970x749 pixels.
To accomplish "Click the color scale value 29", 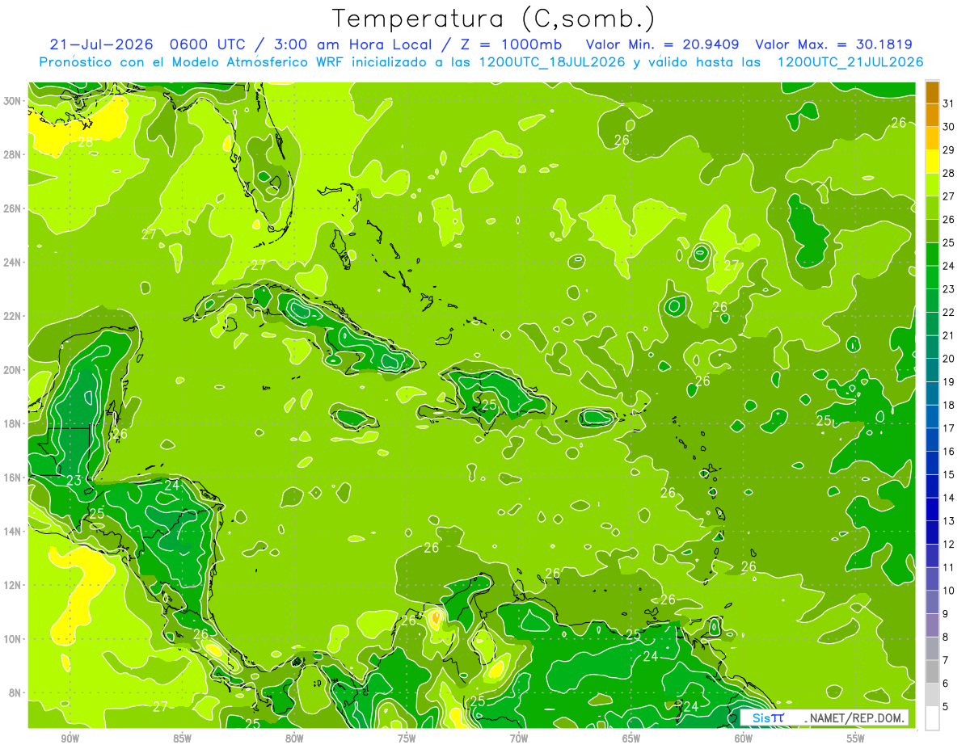I will coord(949,150).
